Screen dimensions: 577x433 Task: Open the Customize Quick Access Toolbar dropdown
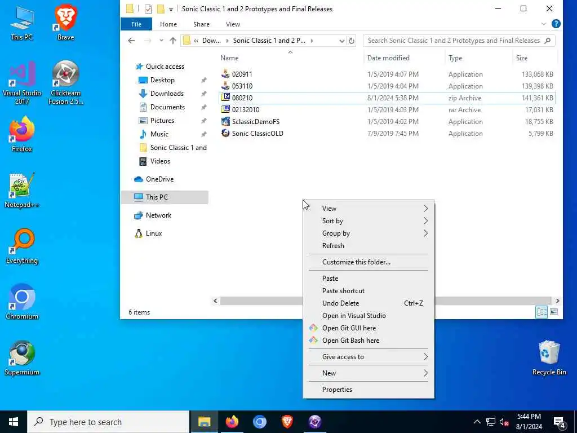pyautogui.click(x=171, y=9)
